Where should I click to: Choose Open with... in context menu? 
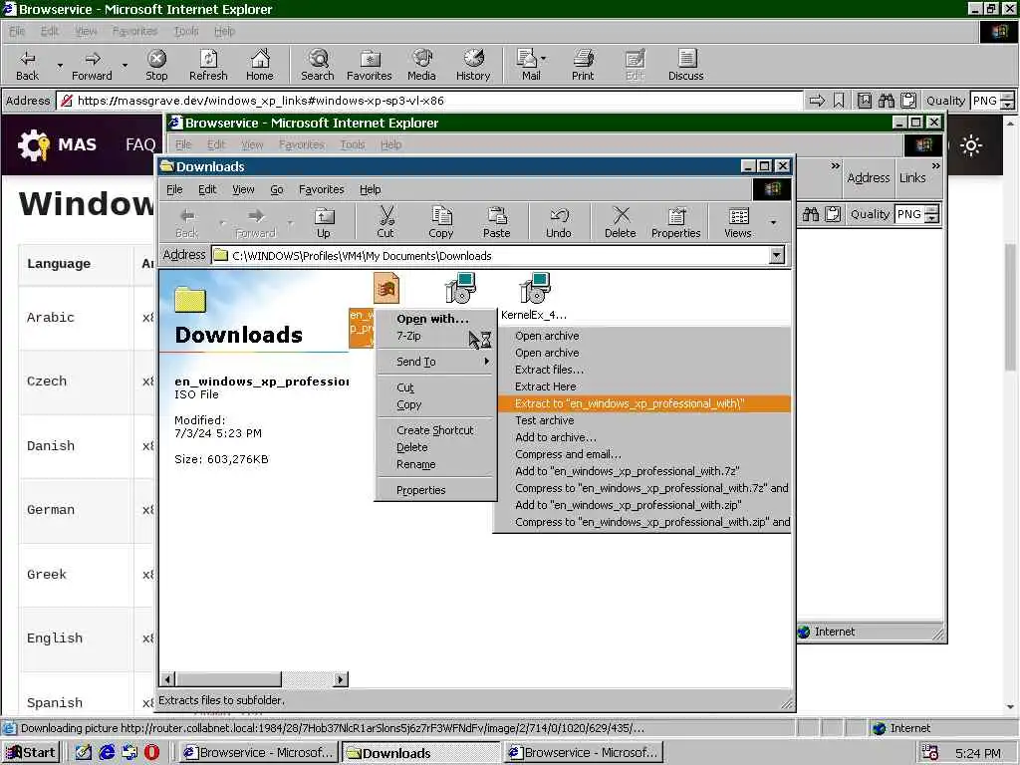click(432, 319)
